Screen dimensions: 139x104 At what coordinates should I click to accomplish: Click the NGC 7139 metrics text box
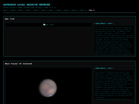click(114, 40)
